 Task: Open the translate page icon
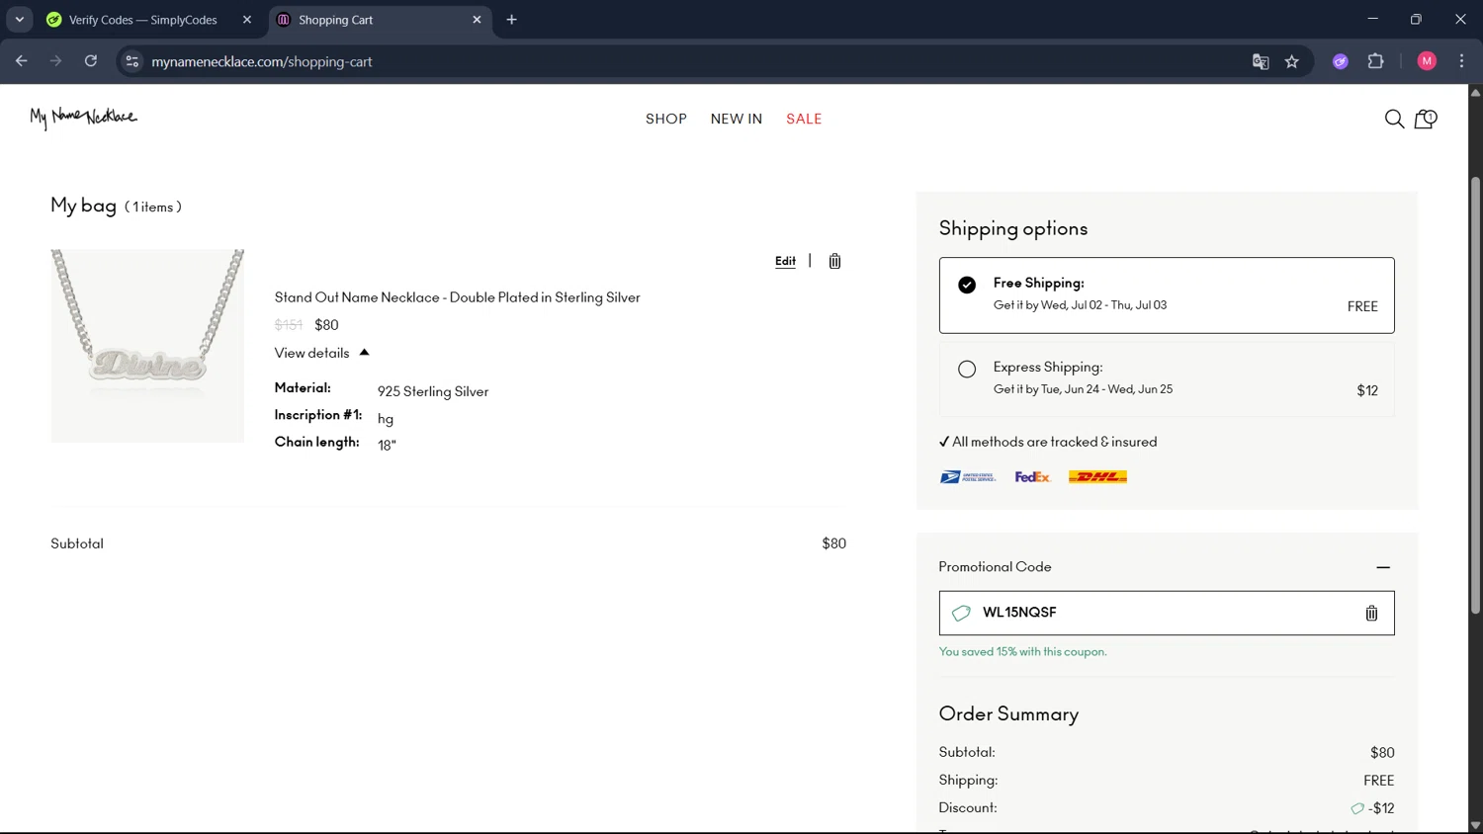pos(1261,61)
